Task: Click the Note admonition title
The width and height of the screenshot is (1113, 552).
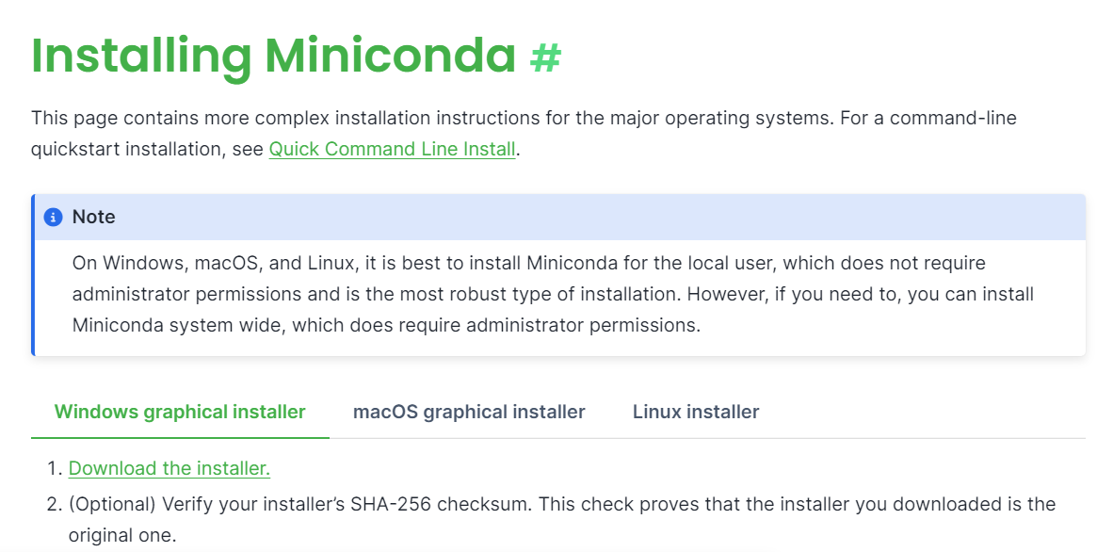Action: coord(94,218)
